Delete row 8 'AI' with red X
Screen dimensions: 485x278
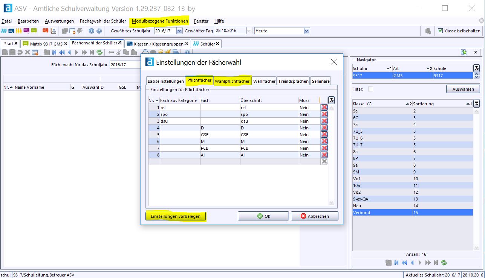pyautogui.click(x=324, y=155)
